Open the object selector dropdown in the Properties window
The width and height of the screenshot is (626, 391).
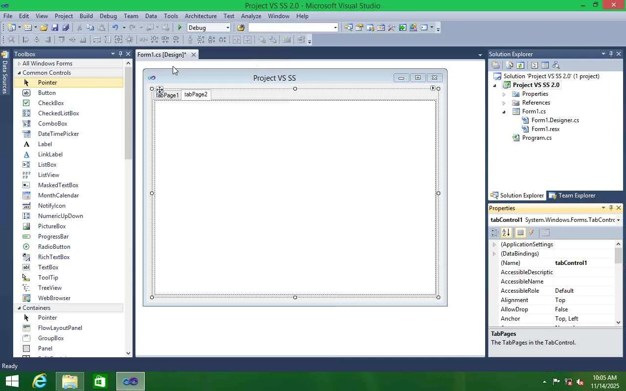[618, 220]
